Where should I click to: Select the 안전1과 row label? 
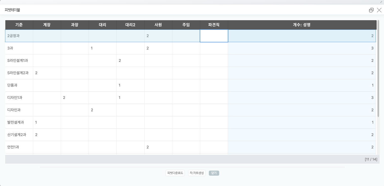[x=19, y=147]
